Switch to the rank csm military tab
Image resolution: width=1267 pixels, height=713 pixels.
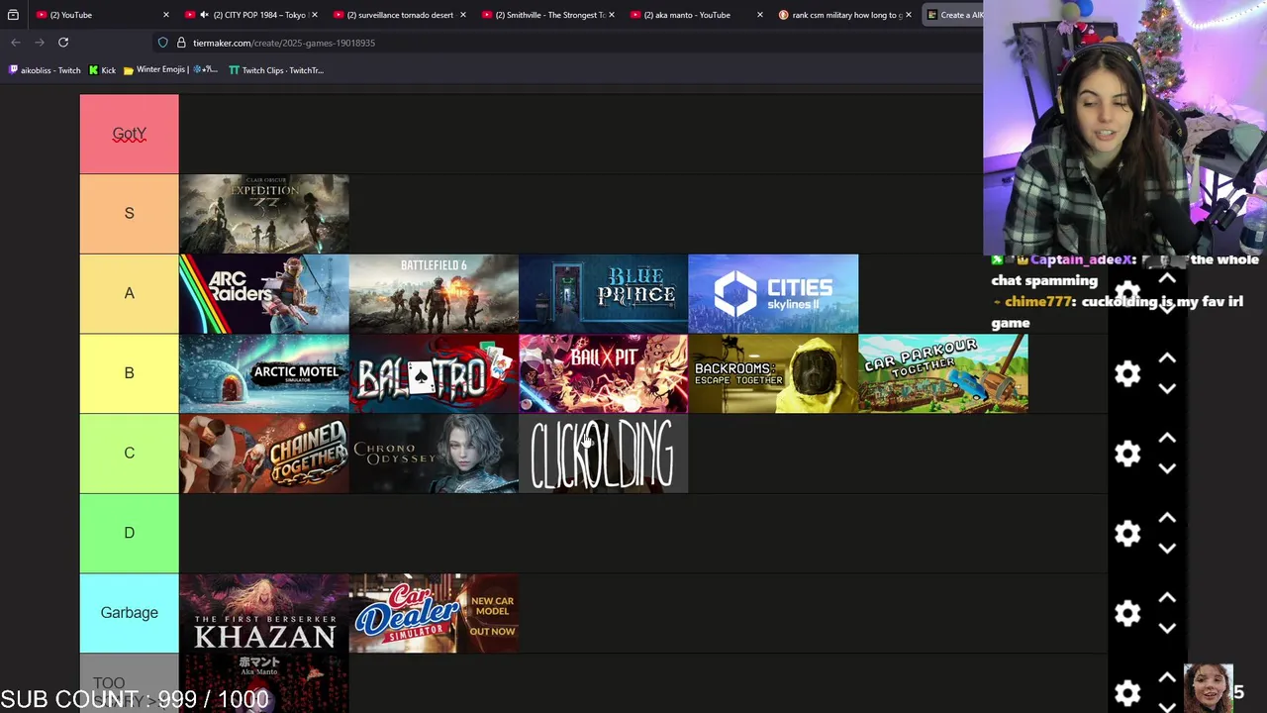(x=844, y=15)
